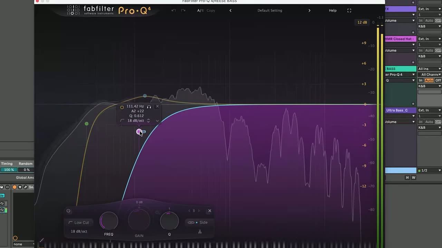
Task: Open the 12 dB display range selector
Action: [362, 22]
